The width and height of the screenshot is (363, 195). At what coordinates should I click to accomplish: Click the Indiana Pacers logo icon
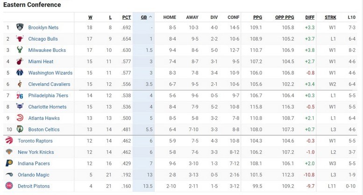(9, 164)
